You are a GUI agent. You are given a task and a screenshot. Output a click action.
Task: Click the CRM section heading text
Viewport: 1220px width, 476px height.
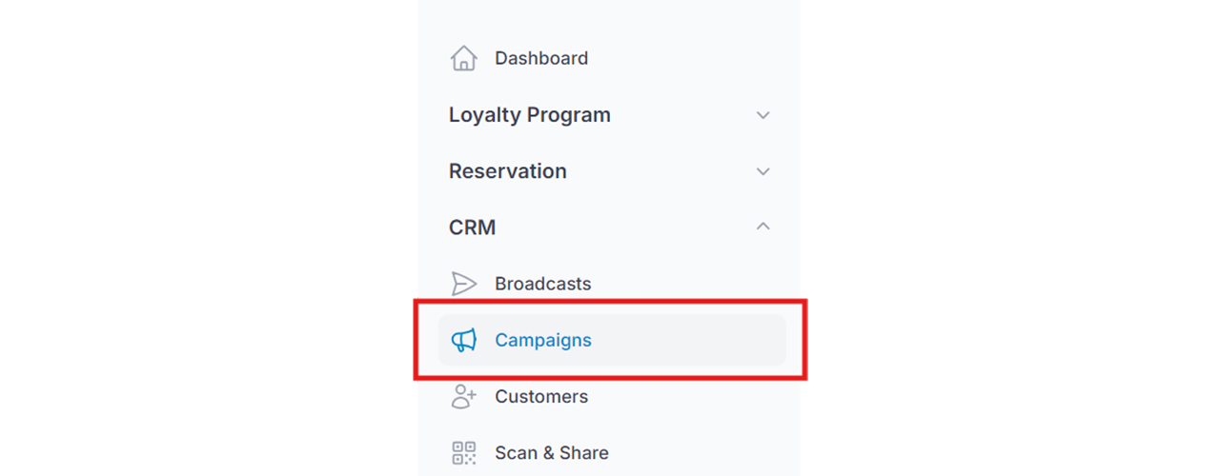point(473,228)
